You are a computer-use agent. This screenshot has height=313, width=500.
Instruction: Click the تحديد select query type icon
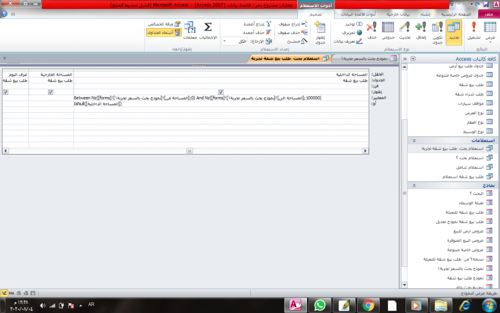(x=453, y=32)
